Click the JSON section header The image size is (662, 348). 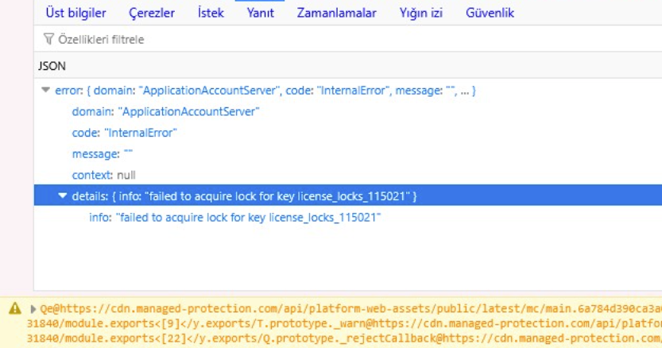(348, 66)
